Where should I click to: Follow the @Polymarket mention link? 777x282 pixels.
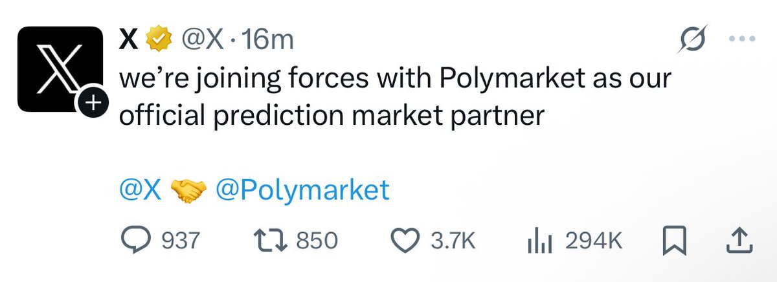point(302,190)
